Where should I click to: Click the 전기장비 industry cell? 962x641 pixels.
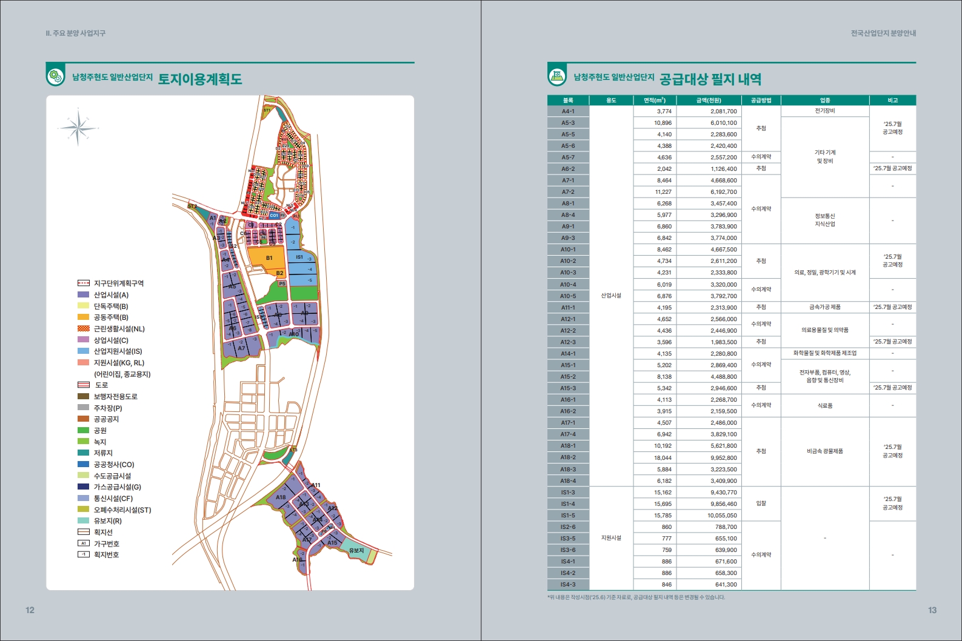[x=825, y=111]
